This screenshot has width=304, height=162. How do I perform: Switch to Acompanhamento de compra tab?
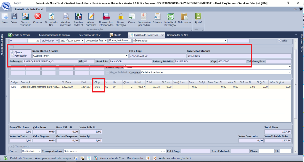click(x=54, y=35)
